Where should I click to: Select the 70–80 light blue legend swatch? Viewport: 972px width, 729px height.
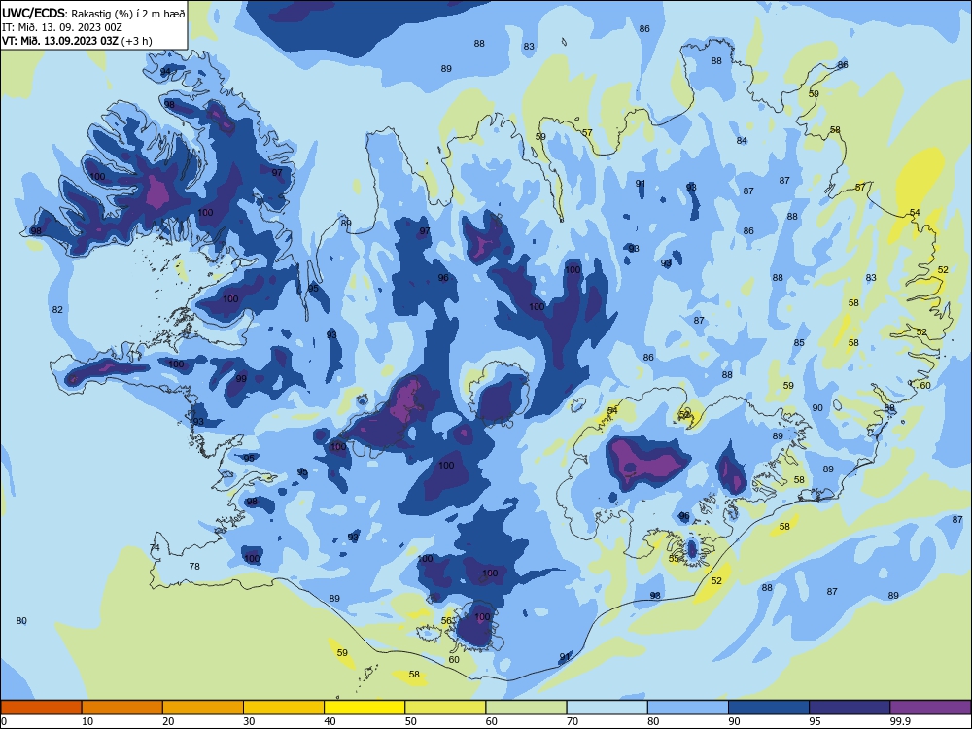coord(607,708)
